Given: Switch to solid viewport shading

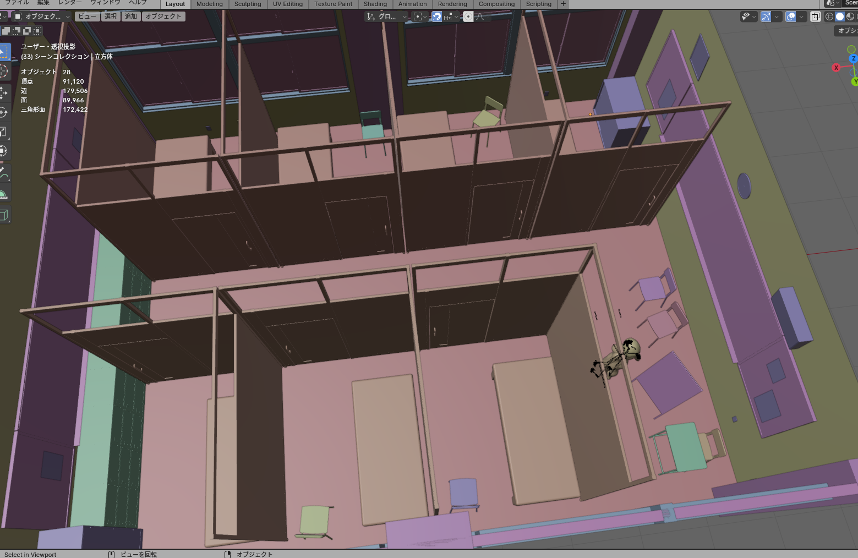Looking at the screenshot, I should click(x=840, y=17).
